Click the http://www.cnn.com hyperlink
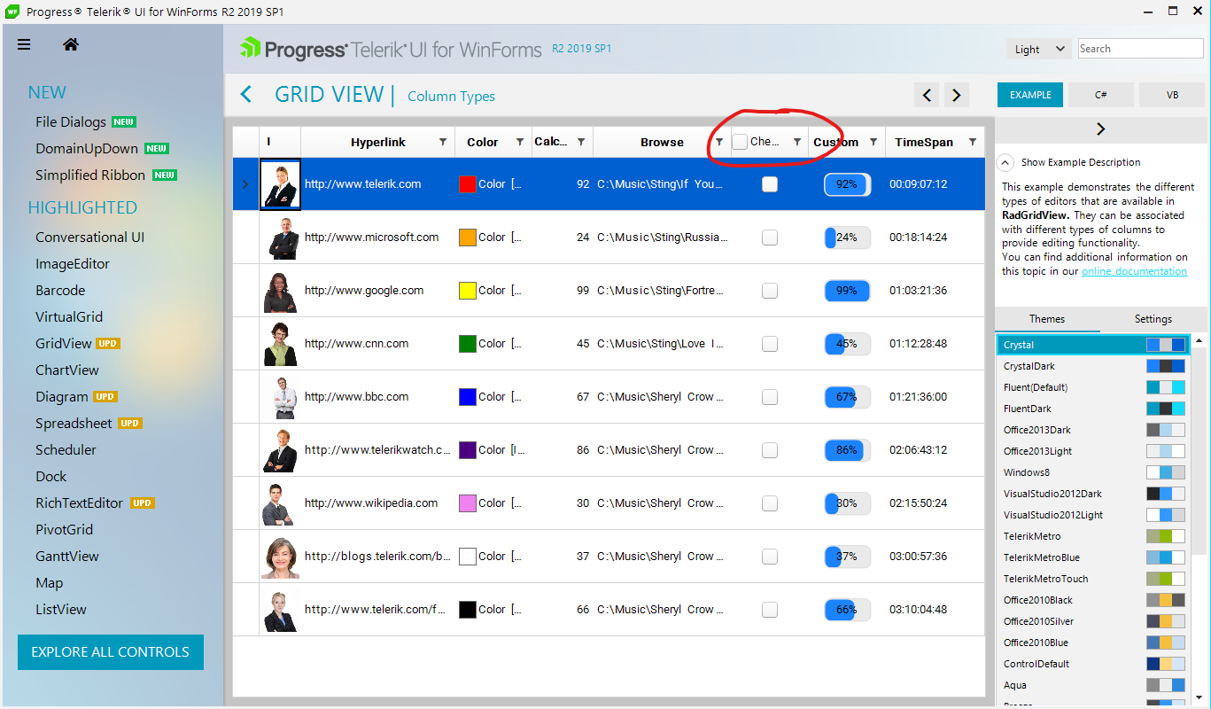This screenshot has height=709, width=1211. 357,344
